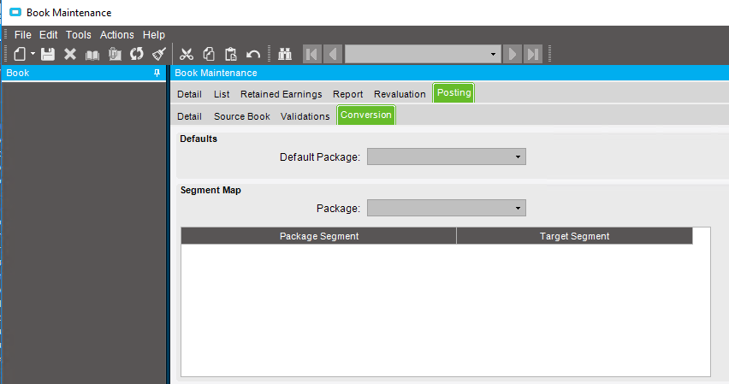Screen dimensions: 729x384
Task: Click the binoculars Search icon
Action: pos(285,54)
